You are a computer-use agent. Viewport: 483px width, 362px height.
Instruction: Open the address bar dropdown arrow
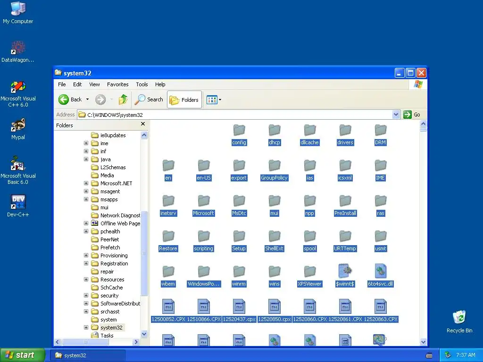click(396, 115)
